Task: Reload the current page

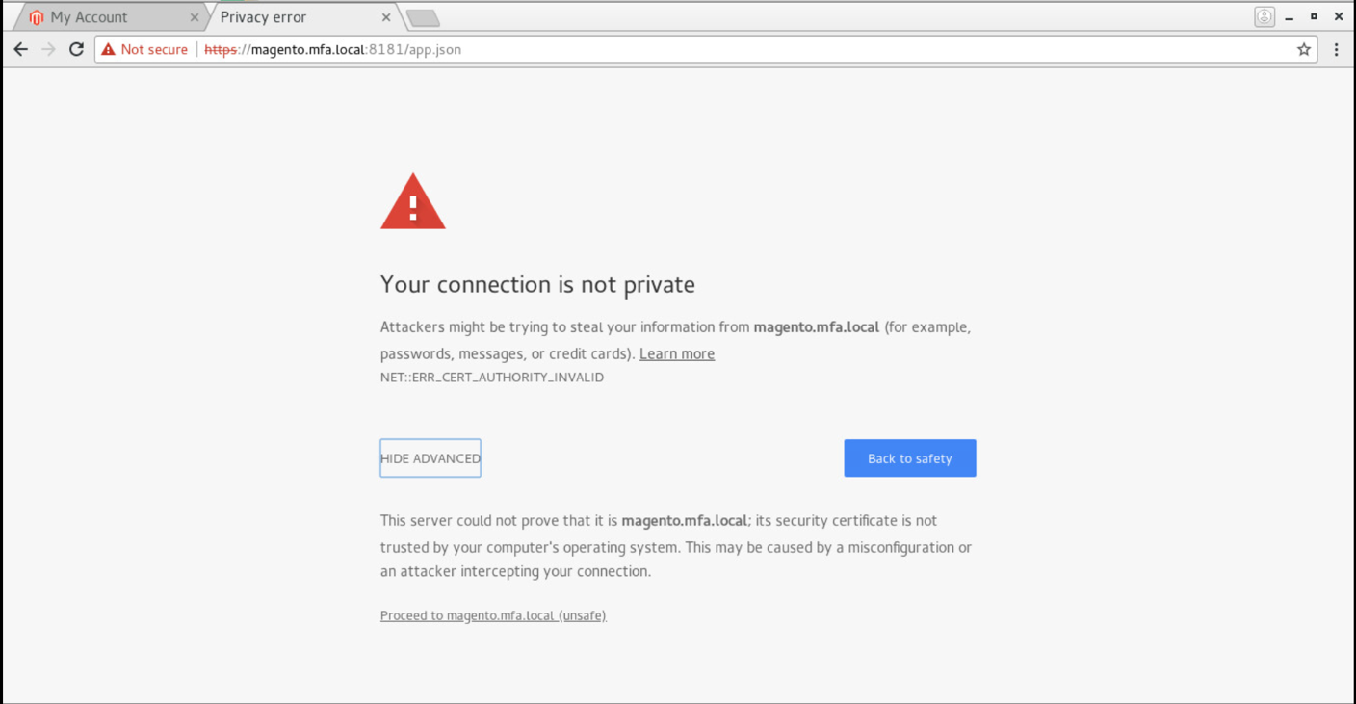Action: tap(76, 49)
